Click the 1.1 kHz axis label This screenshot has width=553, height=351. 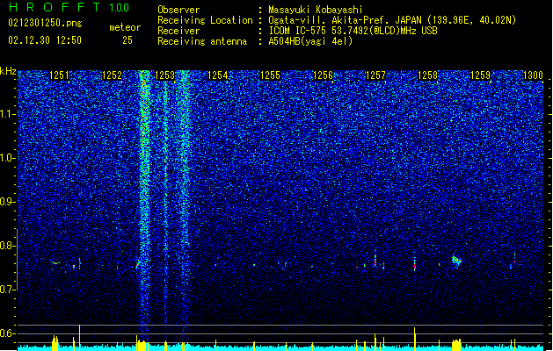click(x=8, y=114)
